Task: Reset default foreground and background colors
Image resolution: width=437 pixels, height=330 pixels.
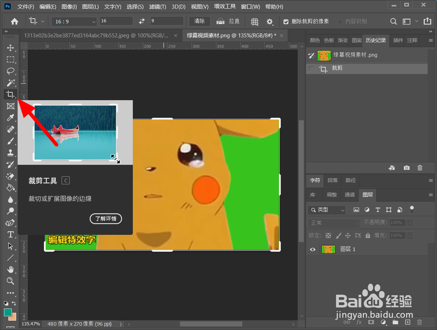Action: 6,303
